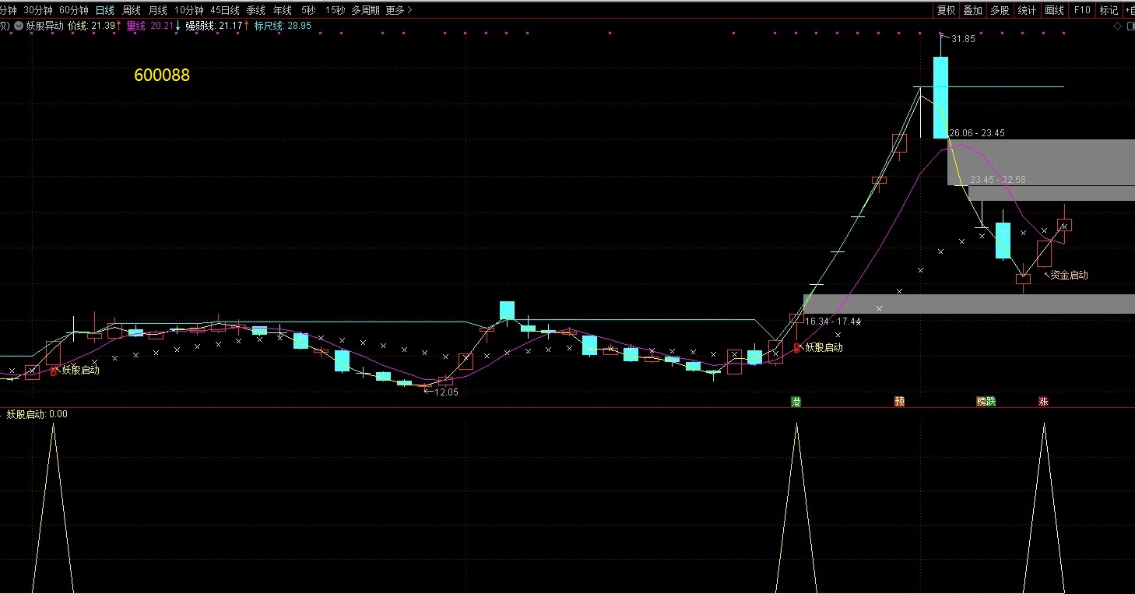This screenshot has width=1135, height=594.
Task: Click the 妖股启动: 0.00 sub-chart label
Action: [37, 414]
